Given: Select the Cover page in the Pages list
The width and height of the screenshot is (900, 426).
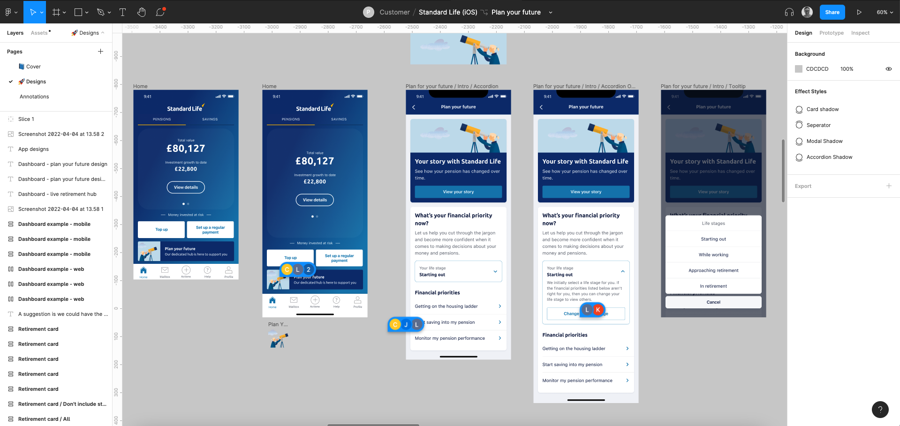Looking at the screenshot, I should point(33,66).
